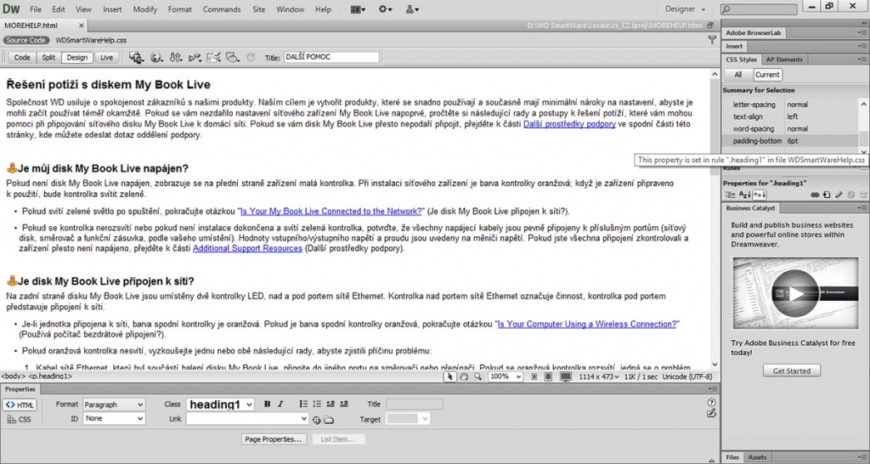This screenshot has width=870, height=464.
Task: Click the Browse for File folder icon
Action: tap(329, 420)
